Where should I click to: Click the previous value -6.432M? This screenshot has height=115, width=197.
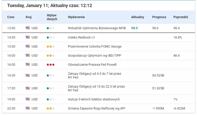pos(179,108)
